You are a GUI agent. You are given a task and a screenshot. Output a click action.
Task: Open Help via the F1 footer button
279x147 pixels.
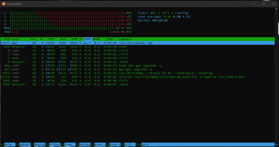8,144
